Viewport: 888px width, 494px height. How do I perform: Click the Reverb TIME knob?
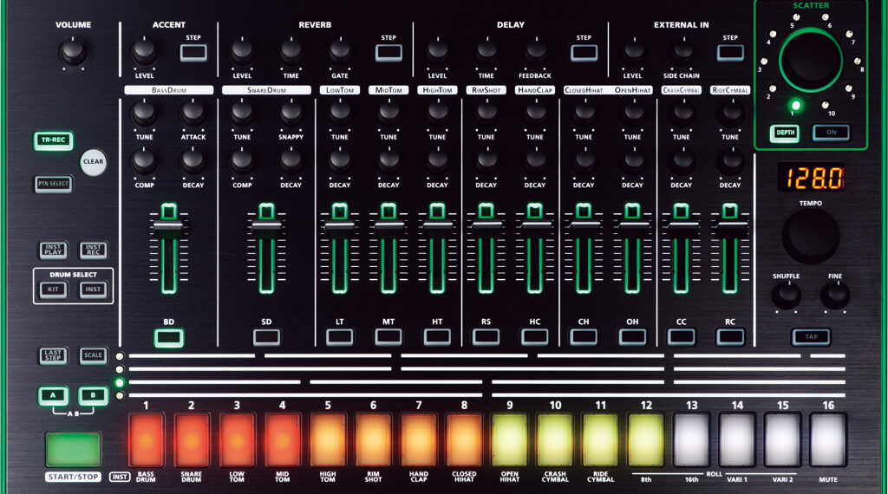[x=291, y=52]
